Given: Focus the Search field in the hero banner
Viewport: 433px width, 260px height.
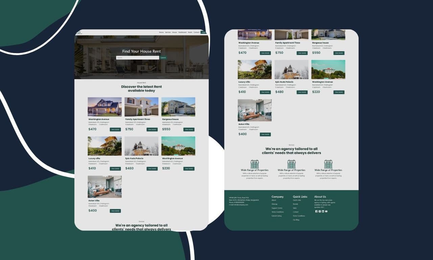Looking at the screenshot, I should (x=137, y=58).
